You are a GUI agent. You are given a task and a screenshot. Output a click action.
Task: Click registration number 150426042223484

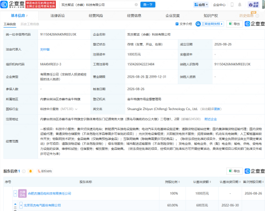point(141,64)
